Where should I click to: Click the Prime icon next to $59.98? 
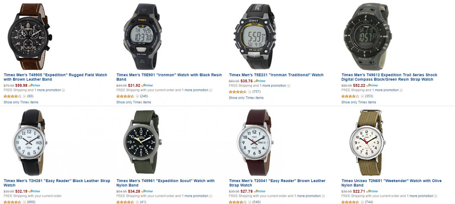tap(34, 85)
